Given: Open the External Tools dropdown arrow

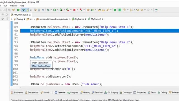Looking at the screenshot, I should click(x=71, y=10).
